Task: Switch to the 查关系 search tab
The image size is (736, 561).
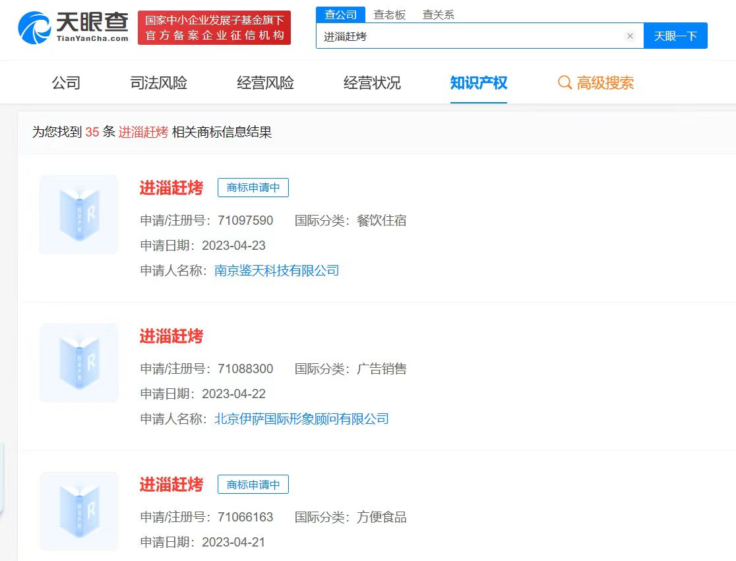Action: [x=439, y=15]
